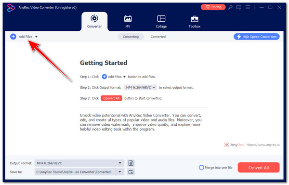Switch to the Converter tab
The width and height of the screenshot is (289, 185).
point(94,21)
